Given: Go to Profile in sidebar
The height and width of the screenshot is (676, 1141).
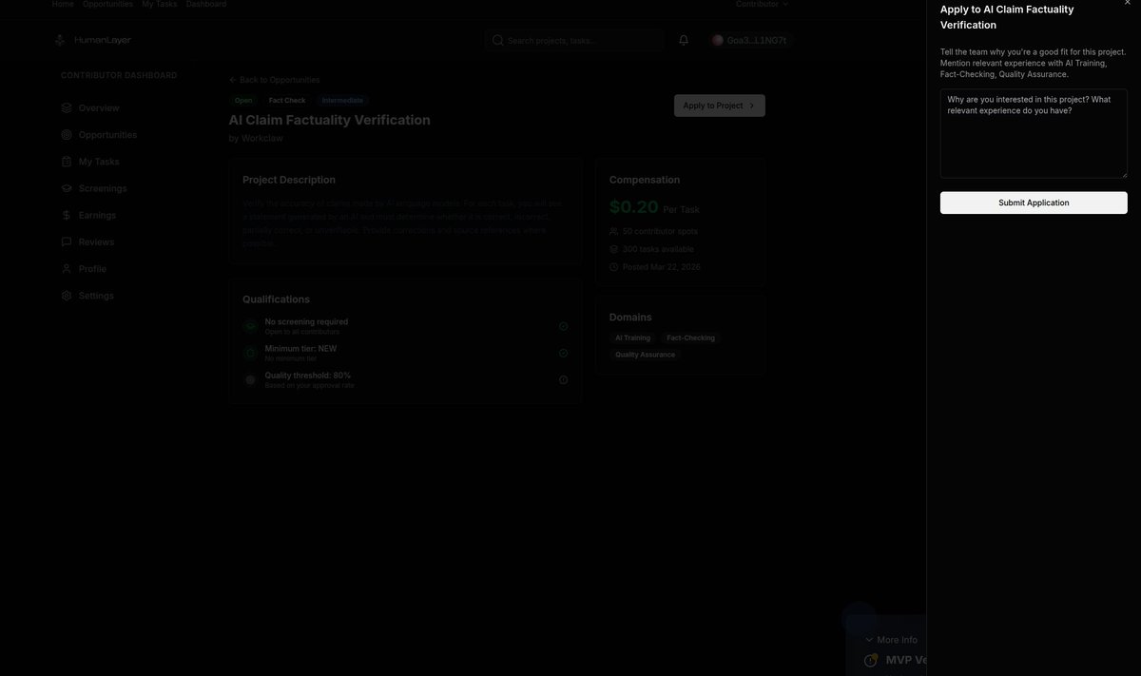Looking at the screenshot, I should 92,268.
